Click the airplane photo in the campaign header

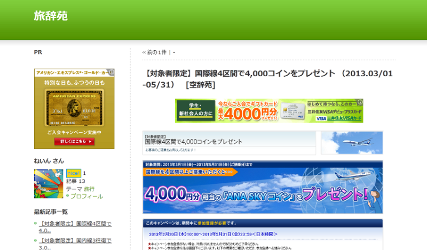[352, 143]
